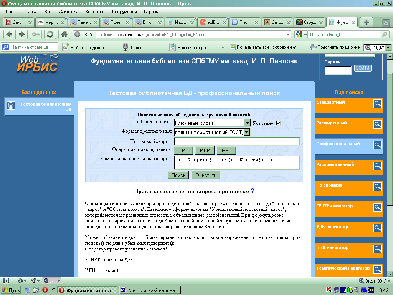This screenshot has width=393, height=295.
Task: Click search icon next to По словарю
Action: coord(378,187)
